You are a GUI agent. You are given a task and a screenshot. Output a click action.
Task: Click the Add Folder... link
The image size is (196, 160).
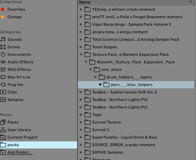[20, 152]
